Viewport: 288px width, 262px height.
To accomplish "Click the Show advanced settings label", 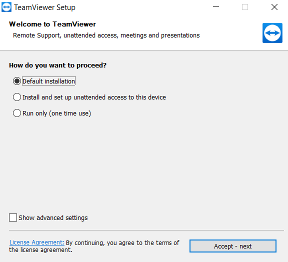I will (53, 217).
